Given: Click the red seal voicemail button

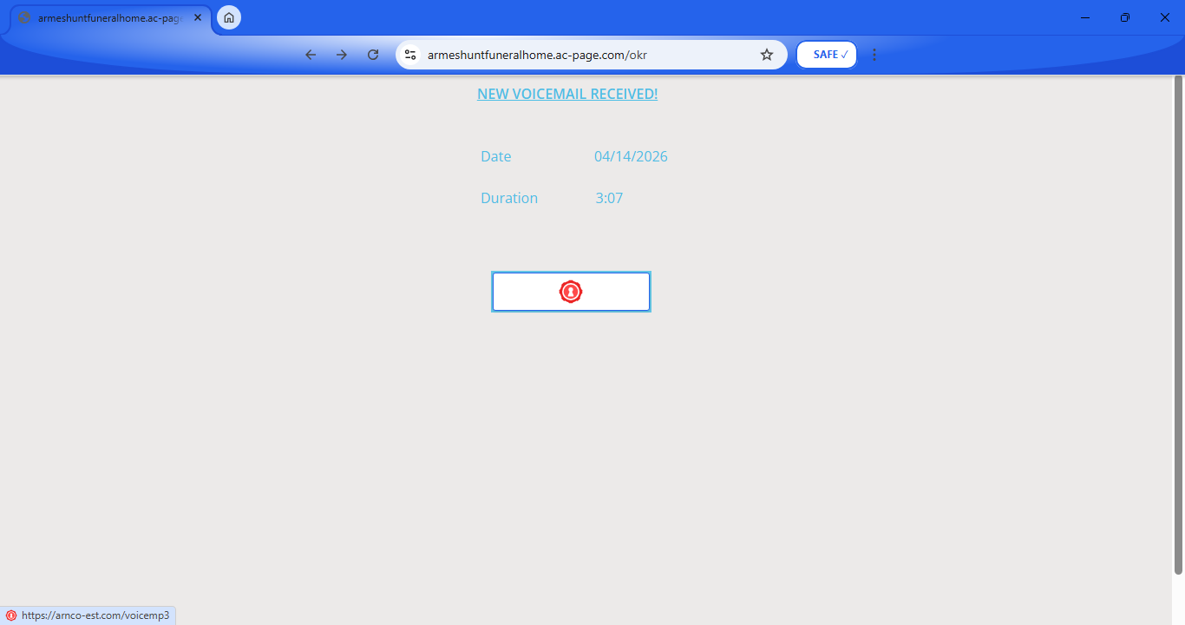Looking at the screenshot, I should point(571,292).
